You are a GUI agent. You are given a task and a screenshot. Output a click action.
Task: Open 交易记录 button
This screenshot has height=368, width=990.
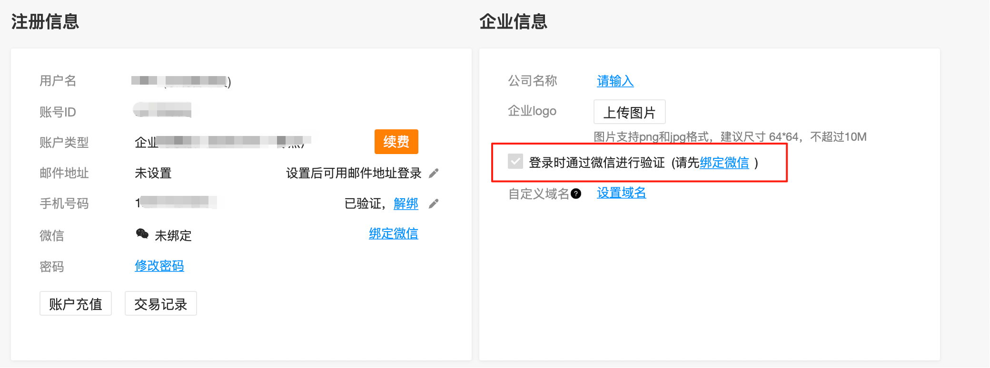click(x=161, y=304)
